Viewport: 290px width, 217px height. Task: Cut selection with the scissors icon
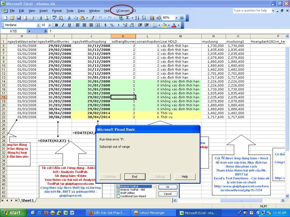tap(69, 18)
